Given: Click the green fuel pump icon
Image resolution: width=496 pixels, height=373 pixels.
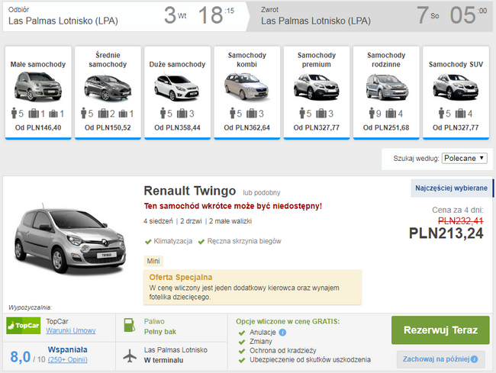Looking at the screenshot, I should pyautogui.click(x=129, y=325).
